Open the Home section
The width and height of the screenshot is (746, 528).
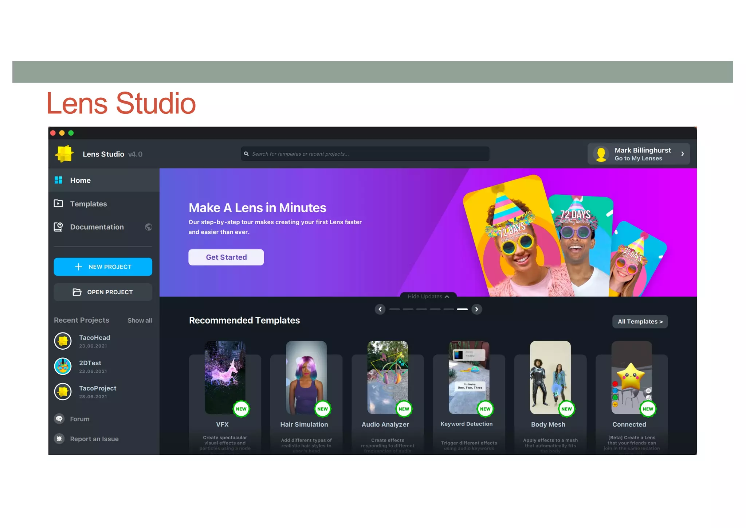(104, 180)
